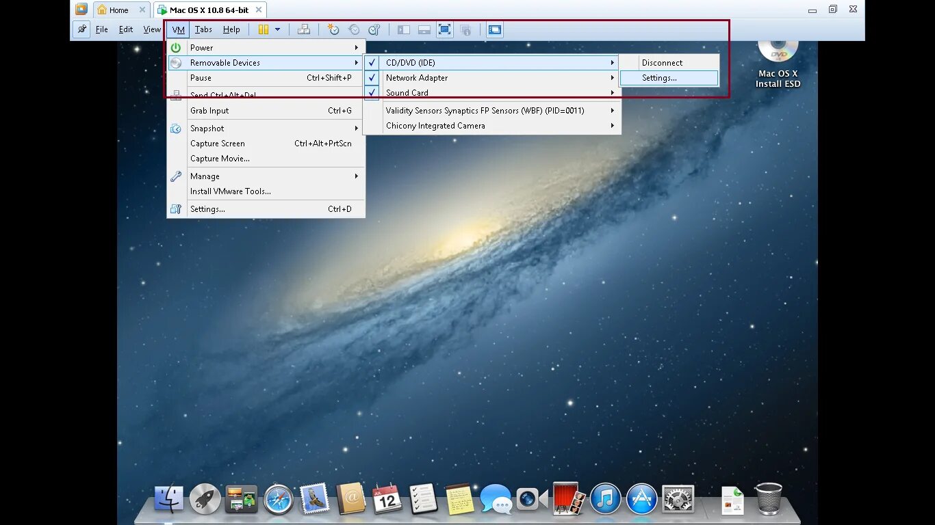This screenshot has width=935, height=525.
Task: Open Mail stamp icon in dock
Action: [x=314, y=500]
